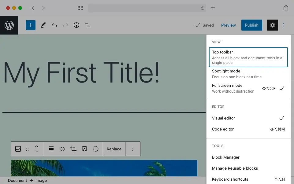Go back in browser history

click(33, 8)
